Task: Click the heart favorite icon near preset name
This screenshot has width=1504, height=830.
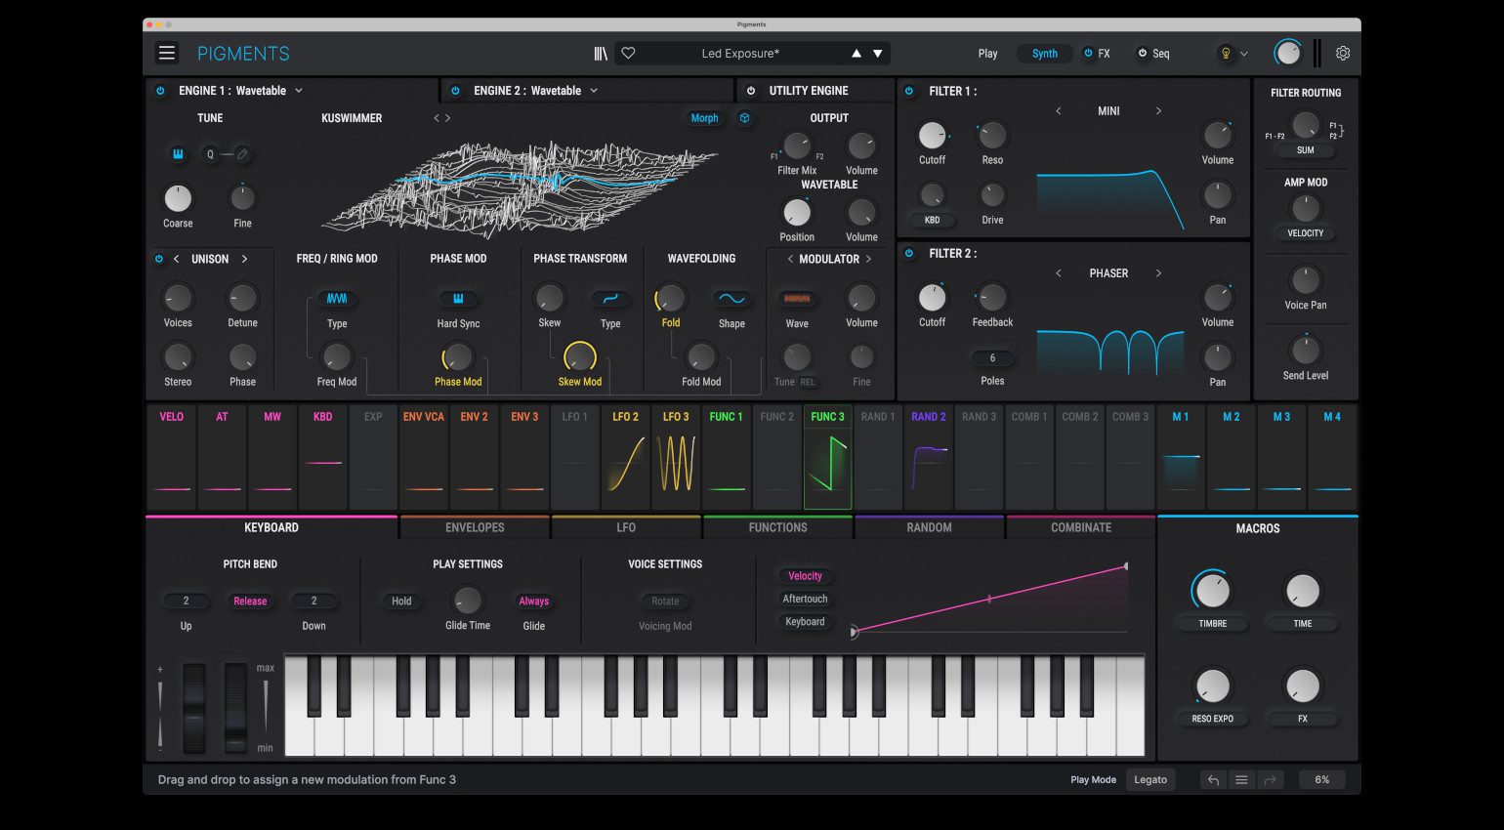Action: pos(628,53)
